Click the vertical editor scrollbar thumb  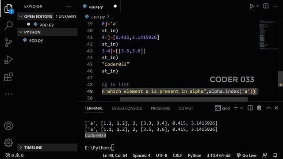point(280,79)
